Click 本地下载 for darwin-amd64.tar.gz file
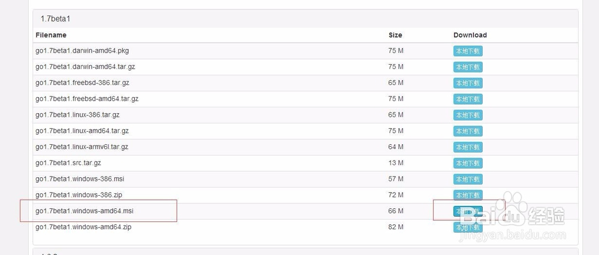Image resolution: width=599 pixels, height=255 pixels. click(468, 67)
